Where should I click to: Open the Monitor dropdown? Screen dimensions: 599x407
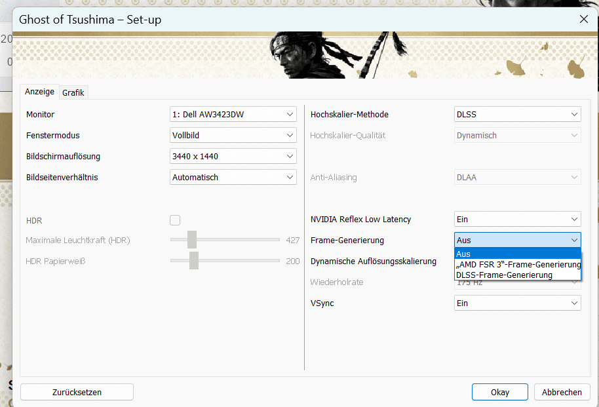[233, 114]
